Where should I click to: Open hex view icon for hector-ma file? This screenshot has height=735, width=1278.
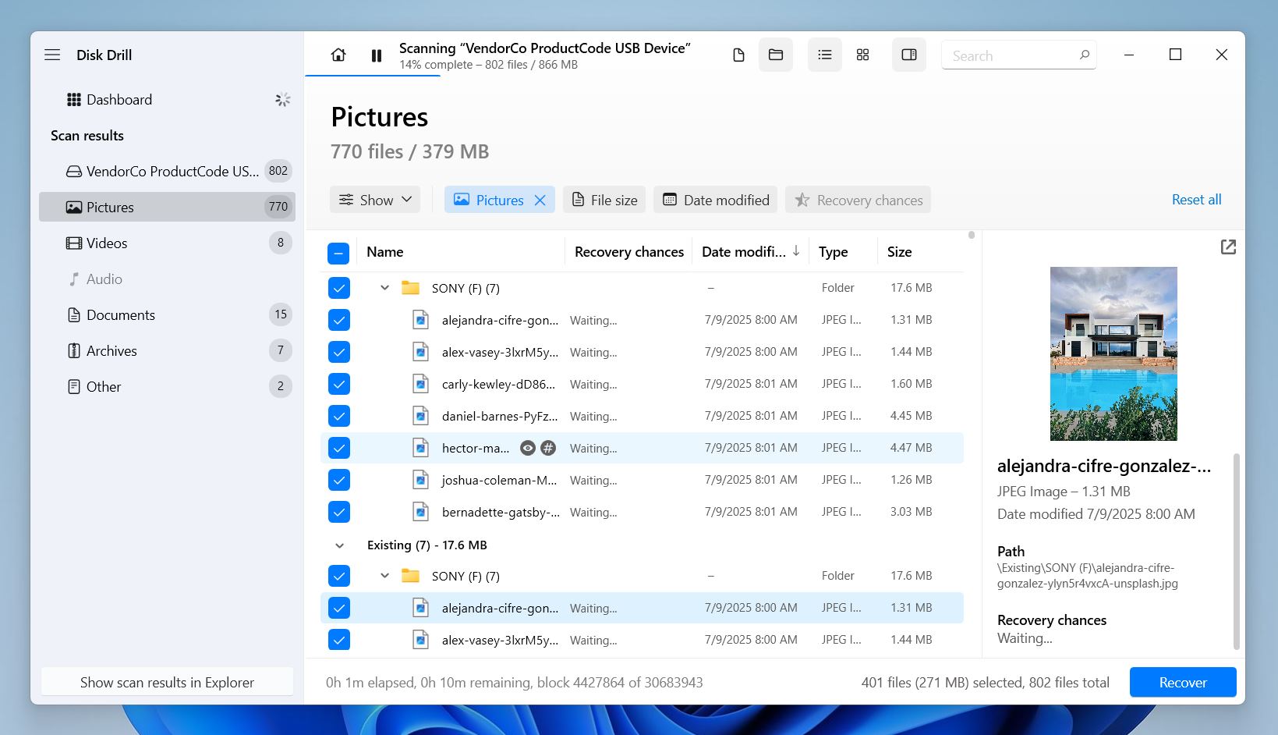click(548, 448)
